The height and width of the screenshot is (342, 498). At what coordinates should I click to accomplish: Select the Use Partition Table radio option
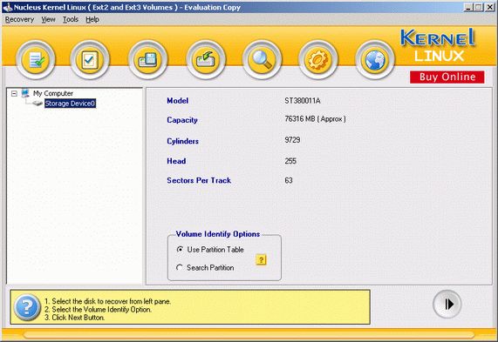coord(180,250)
